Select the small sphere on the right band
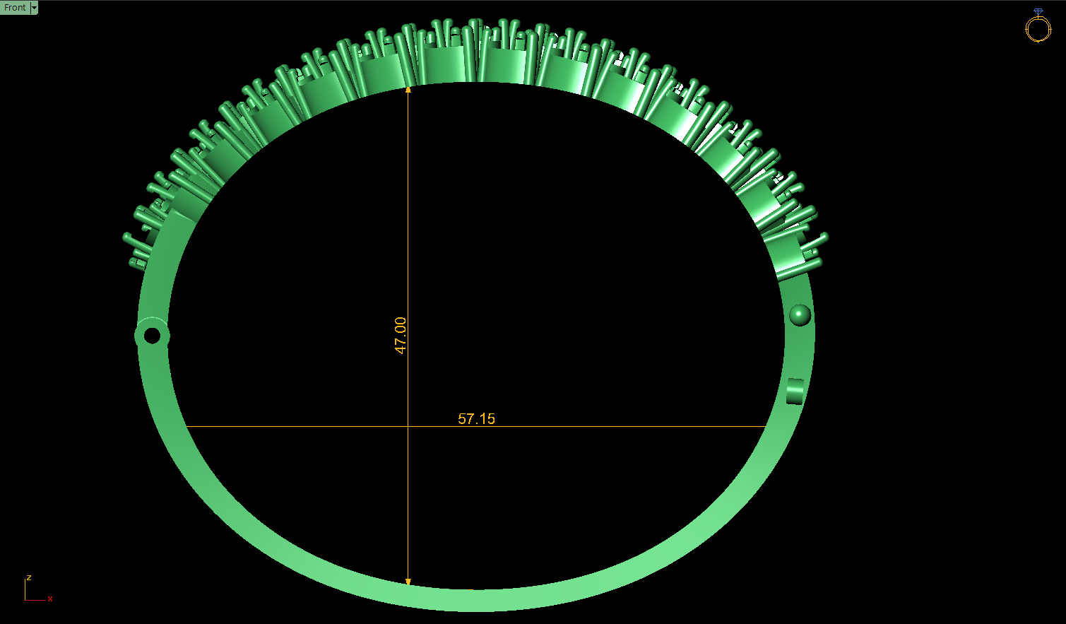This screenshot has height=624, width=1066. [800, 314]
